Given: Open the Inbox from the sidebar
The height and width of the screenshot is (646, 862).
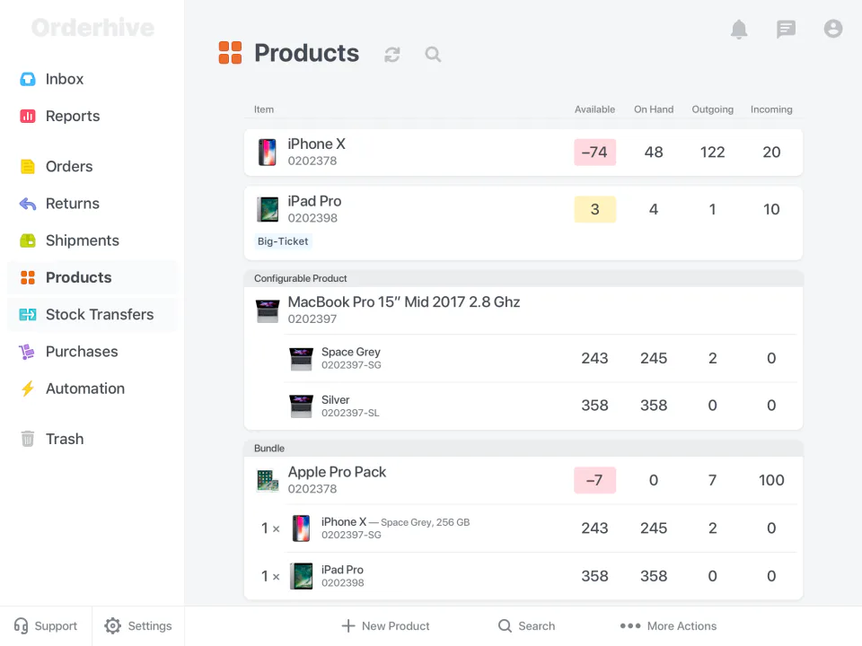Looking at the screenshot, I should 63,79.
